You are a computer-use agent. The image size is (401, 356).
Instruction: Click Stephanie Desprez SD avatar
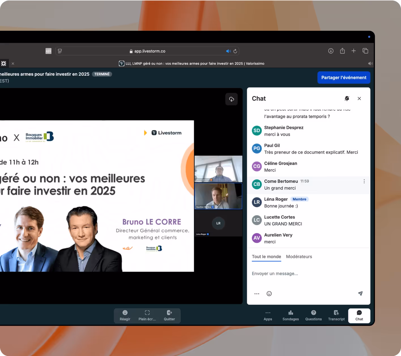click(x=257, y=131)
